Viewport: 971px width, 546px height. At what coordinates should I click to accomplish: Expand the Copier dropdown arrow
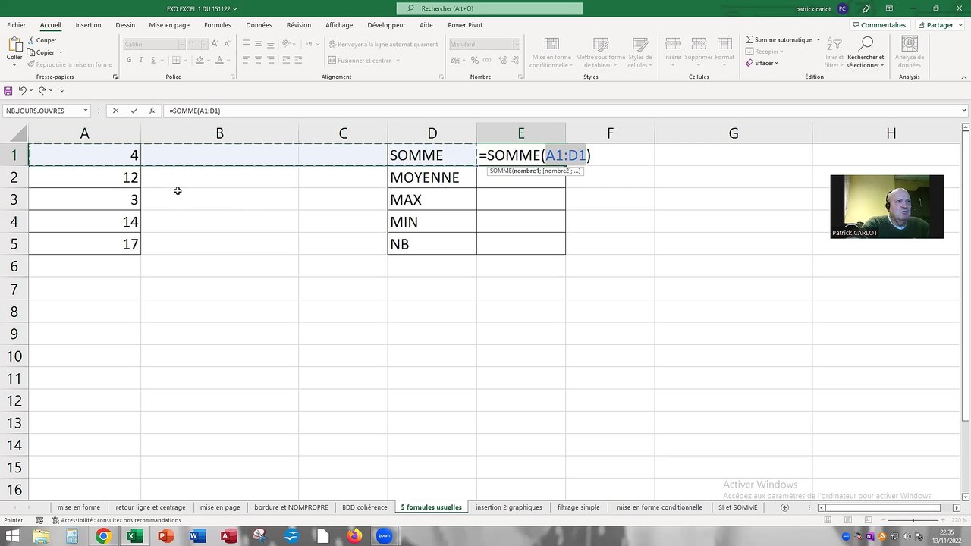(x=61, y=52)
